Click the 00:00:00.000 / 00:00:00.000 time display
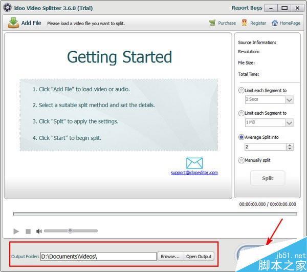This screenshot has height=272, width=307. click(268, 204)
